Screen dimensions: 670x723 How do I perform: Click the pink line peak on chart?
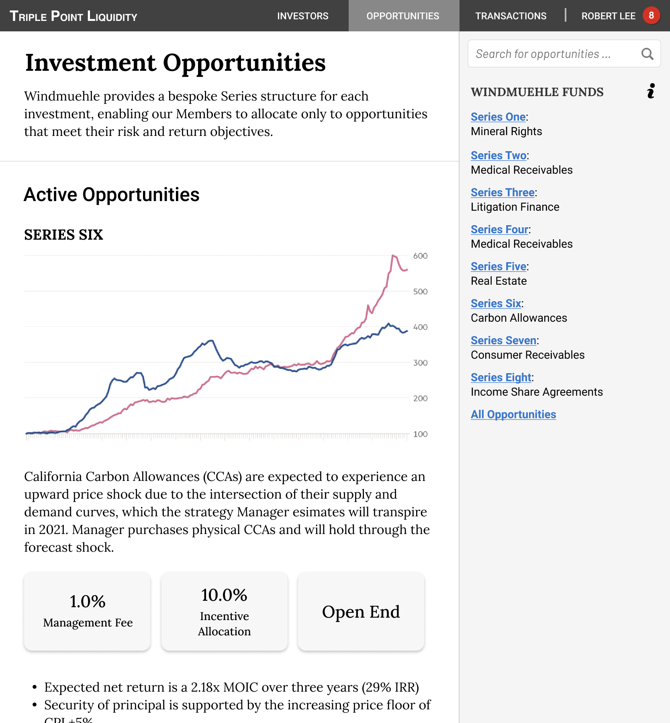tap(393, 255)
